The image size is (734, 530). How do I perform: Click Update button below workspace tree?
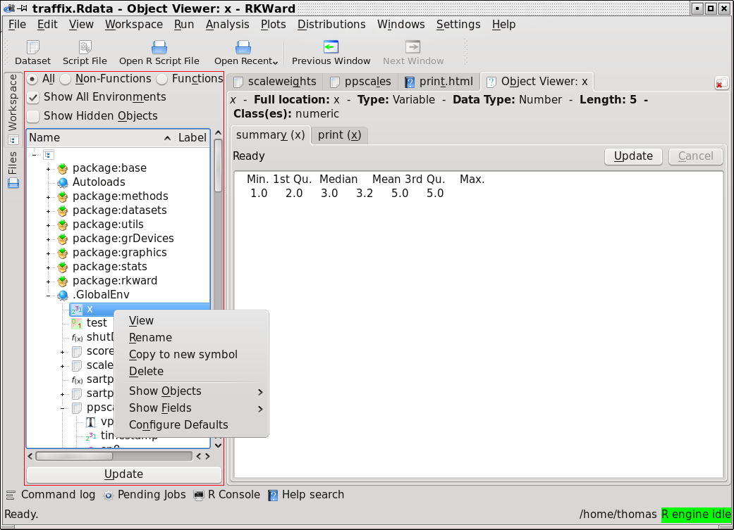(x=123, y=474)
